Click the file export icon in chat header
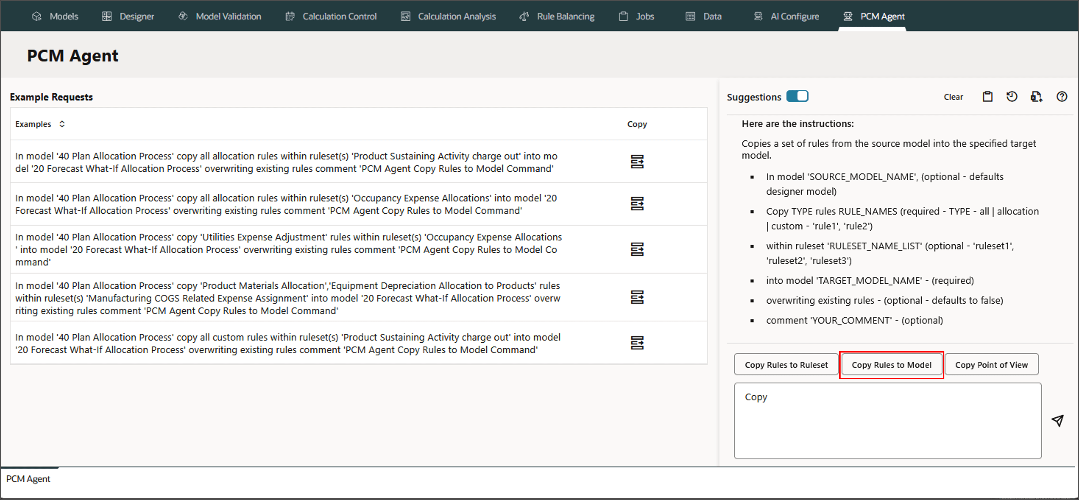The image size is (1079, 500). click(1036, 97)
